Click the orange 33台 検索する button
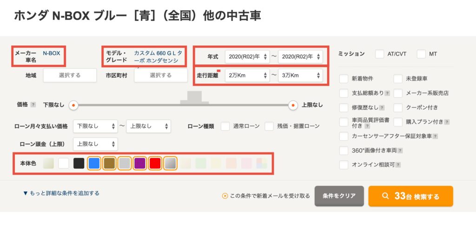Screen dimensions: 476x232 410,196
